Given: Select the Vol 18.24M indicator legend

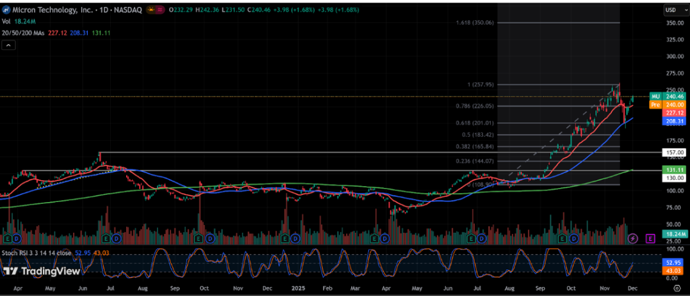Looking at the screenshot, I should click(x=18, y=22).
